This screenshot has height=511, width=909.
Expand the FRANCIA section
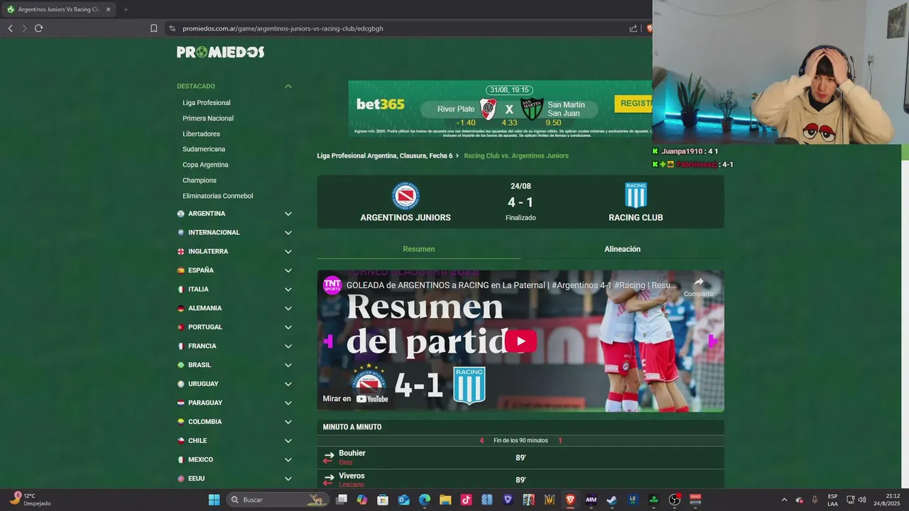click(x=288, y=346)
